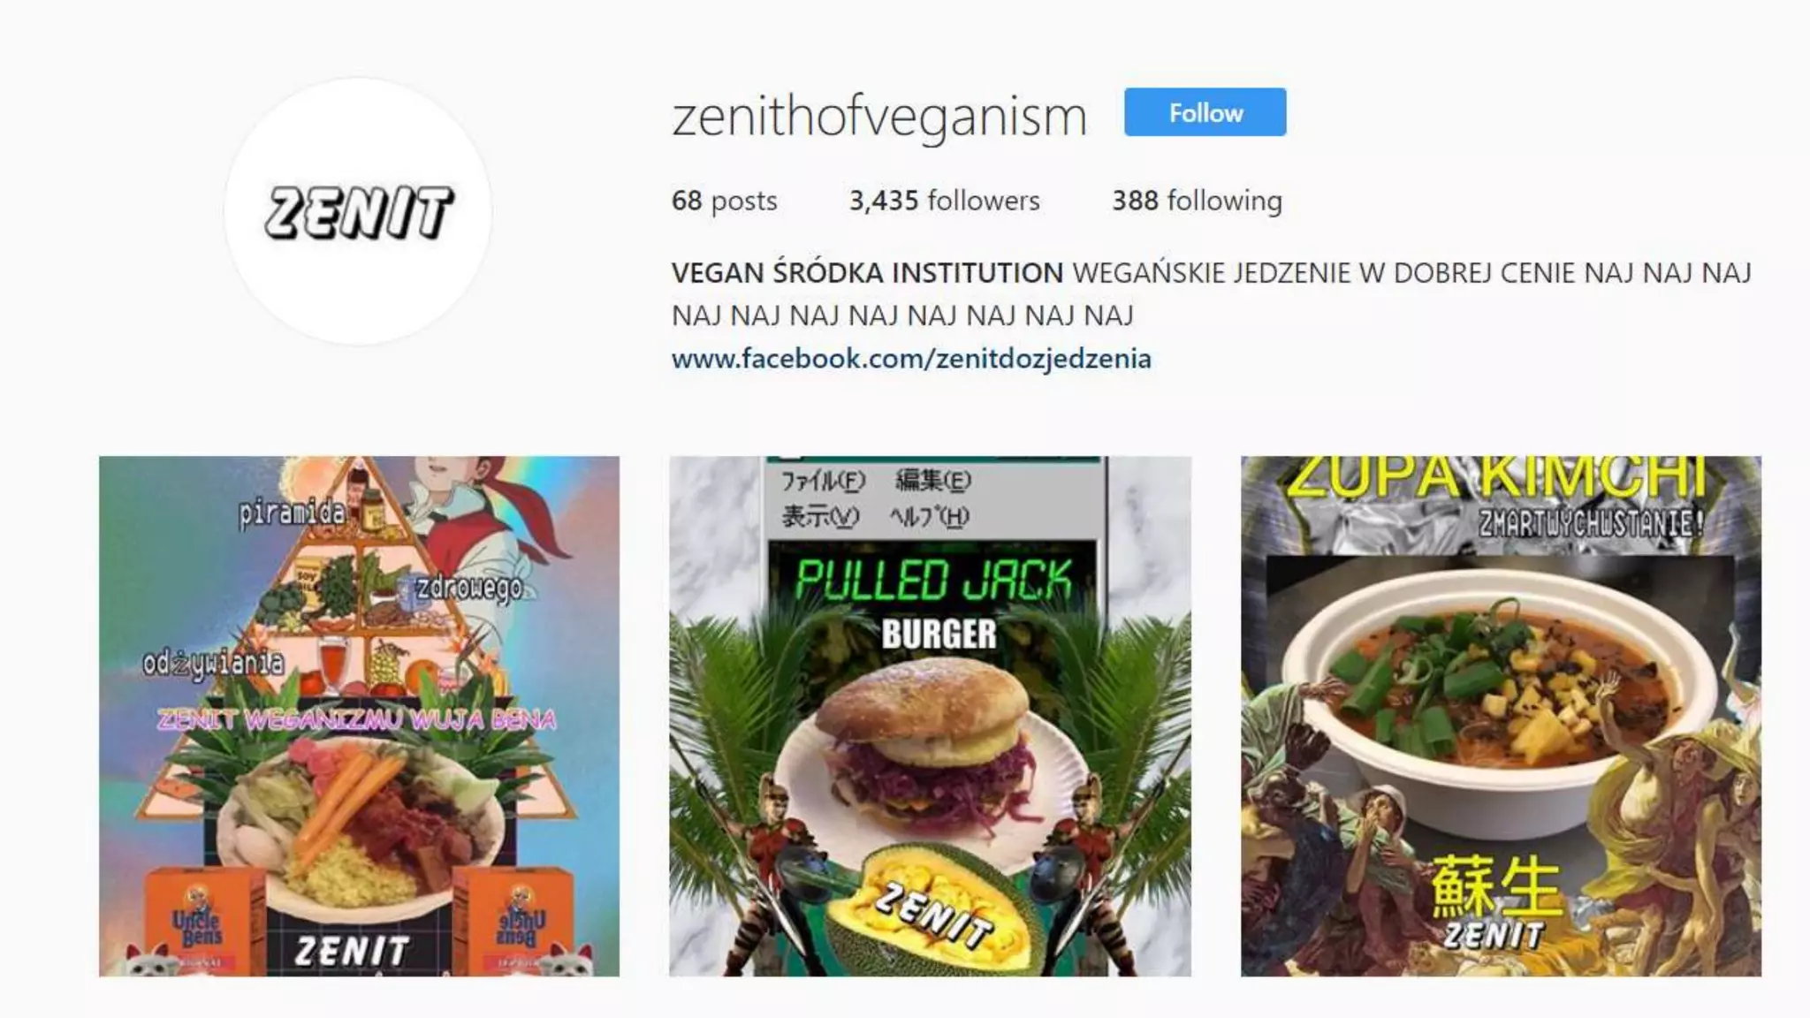This screenshot has height=1018, width=1810.
Task: Open the 388 following list
Action: pyautogui.click(x=1197, y=201)
